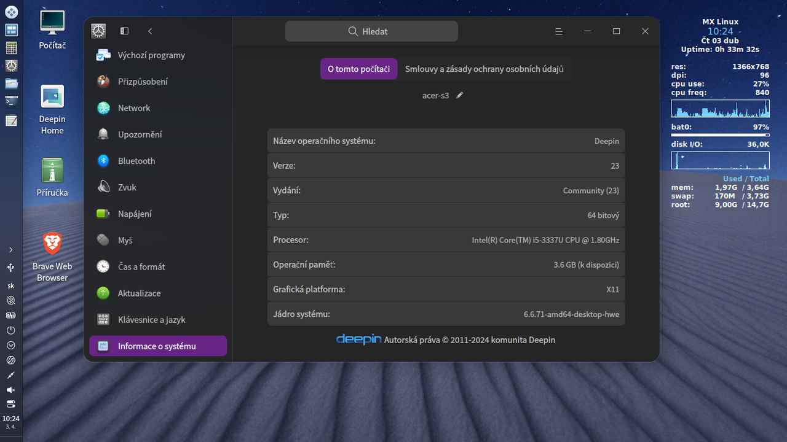This screenshot has width=787, height=442.
Task: Launch calculator from the panel
Action: pyautogui.click(x=11, y=47)
